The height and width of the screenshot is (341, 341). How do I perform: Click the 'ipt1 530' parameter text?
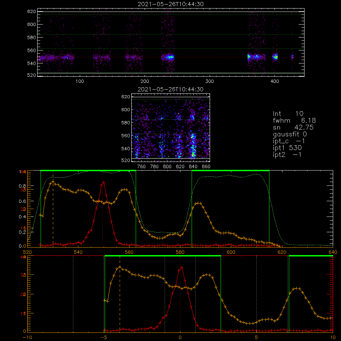(287, 148)
